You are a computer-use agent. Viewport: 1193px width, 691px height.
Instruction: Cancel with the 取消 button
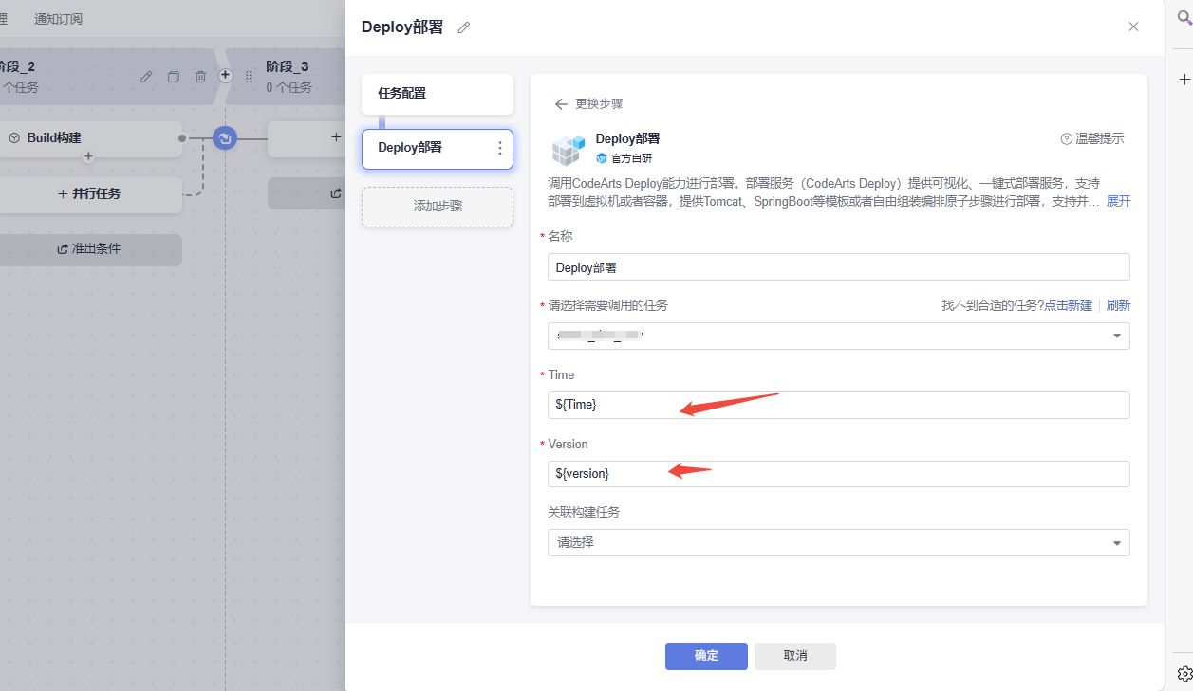[x=795, y=656]
